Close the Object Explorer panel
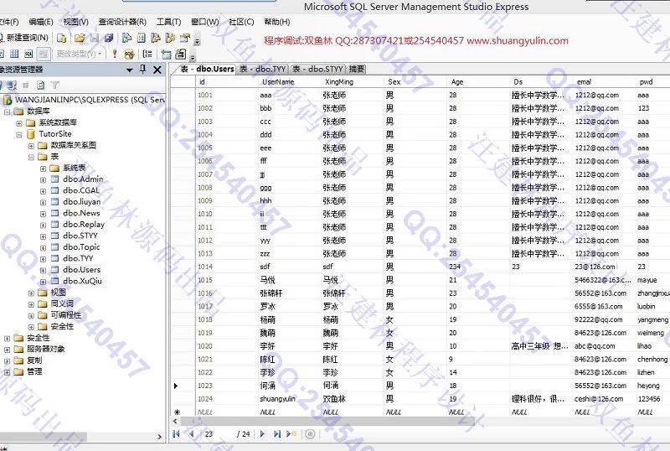The image size is (670, 451). click(x=157, y=70)
